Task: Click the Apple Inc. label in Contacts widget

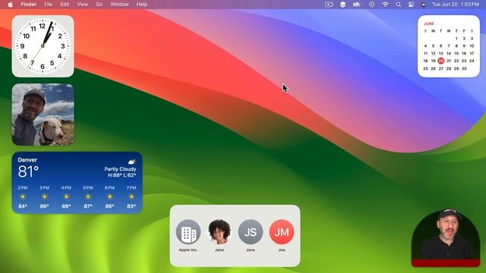Action: point(188,249)
